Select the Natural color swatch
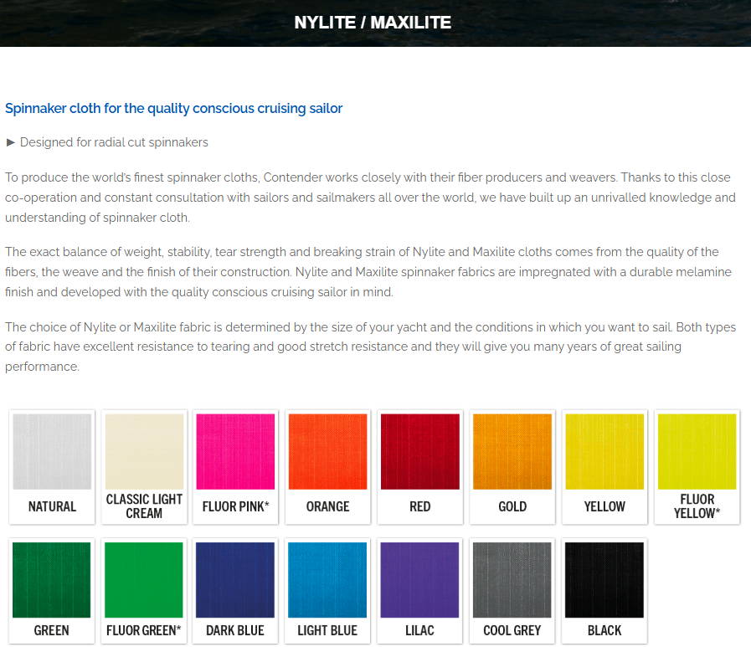The height and width of the screenshot is (647, 751). (x=52, y=452)
